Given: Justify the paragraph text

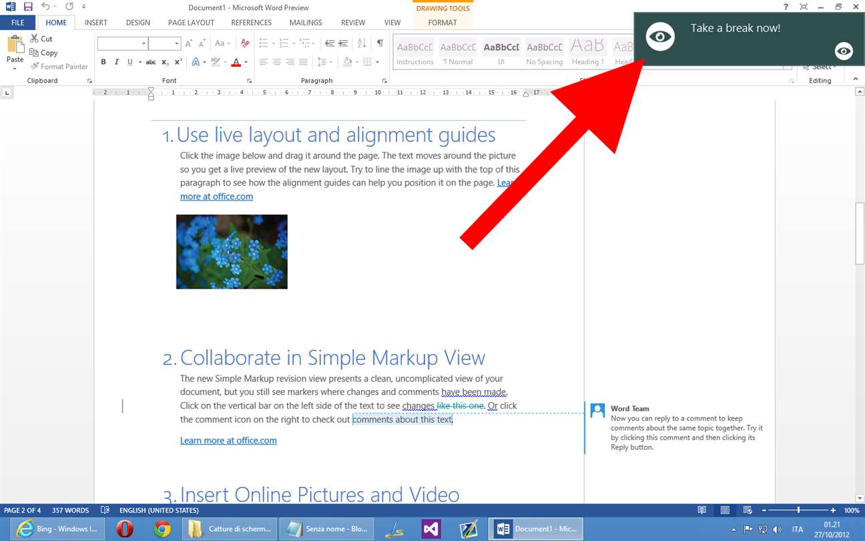Looking at the screenshot, I should 303,62.
